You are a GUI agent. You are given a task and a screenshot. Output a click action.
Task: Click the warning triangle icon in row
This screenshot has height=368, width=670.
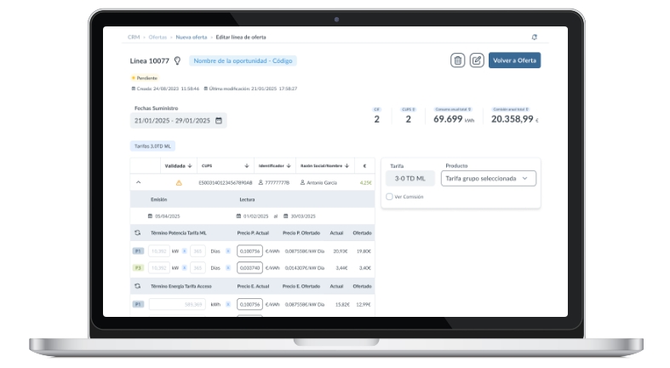point(179,182)
